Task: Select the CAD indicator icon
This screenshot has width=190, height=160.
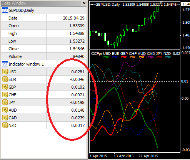Action: pos(5,118)
